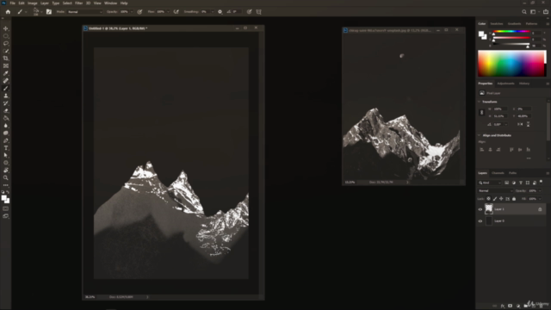Screen dimensions: 551x310
Task: Click the Add layer mask icon
Action: click(510, 306)
